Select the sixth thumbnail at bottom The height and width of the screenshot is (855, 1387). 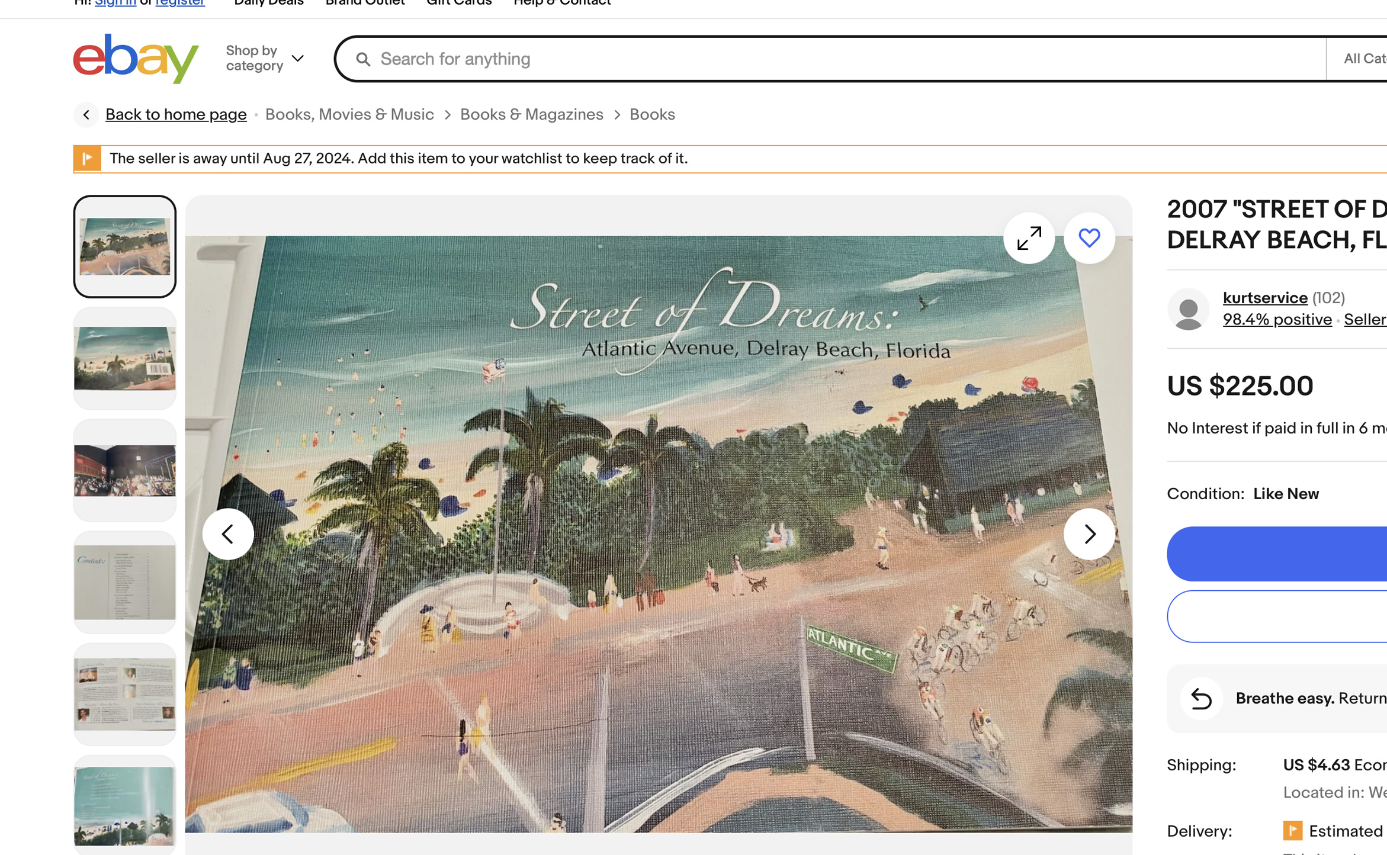pos(125,805)
